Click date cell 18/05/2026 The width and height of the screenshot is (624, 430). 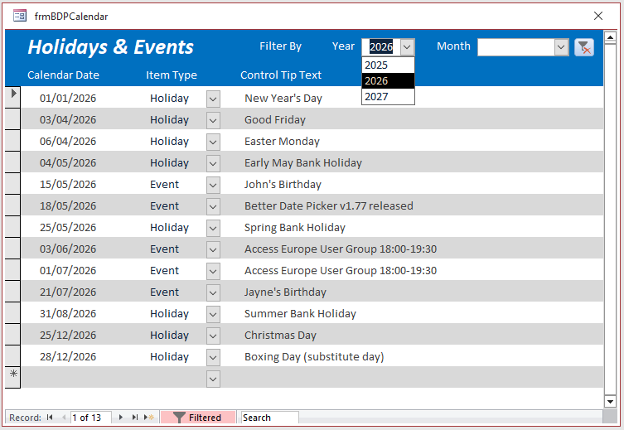(x=68, y=205)
